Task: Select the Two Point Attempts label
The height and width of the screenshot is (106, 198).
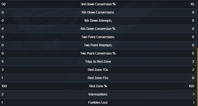Action: coord(98,45)
